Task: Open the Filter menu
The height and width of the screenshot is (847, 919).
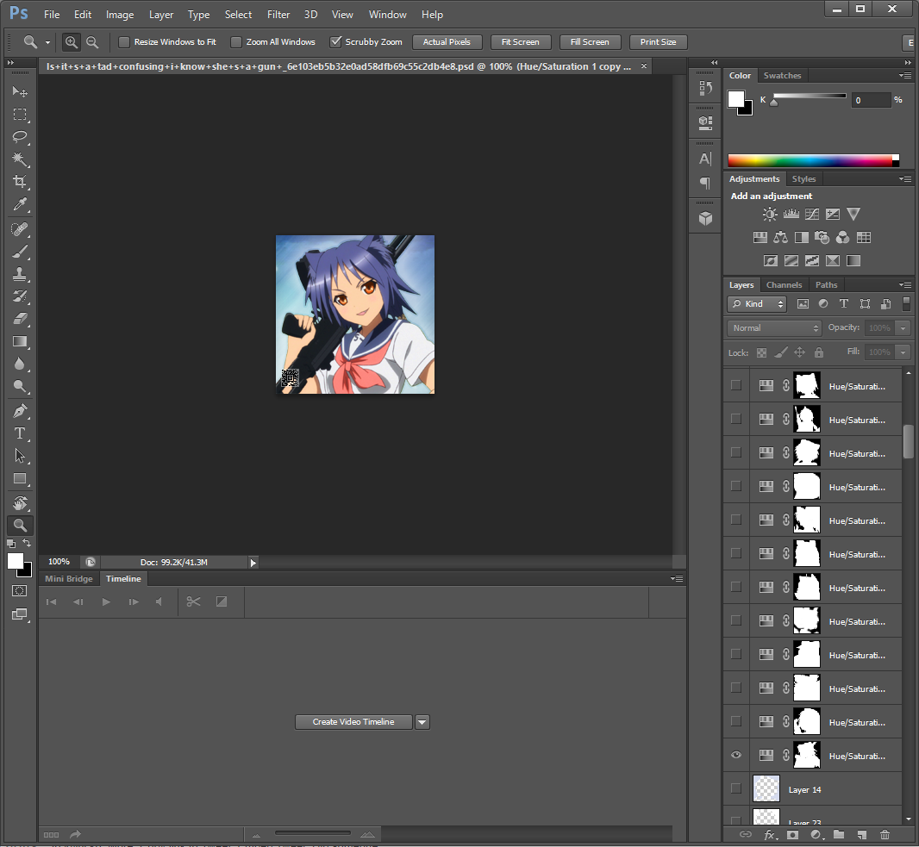Action: 278,15
